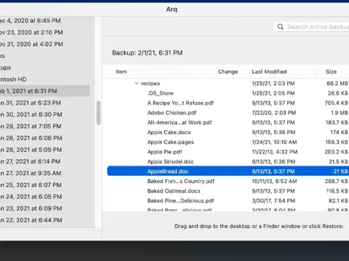Select Adobo Chicken.pdf file
This screenshot has height=261, width=349.
coord(172,112)
